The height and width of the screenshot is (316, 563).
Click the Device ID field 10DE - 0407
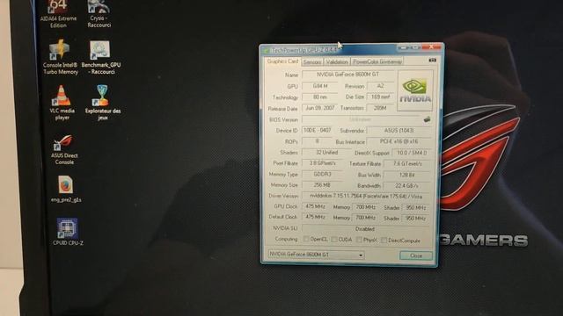[318, 131]
